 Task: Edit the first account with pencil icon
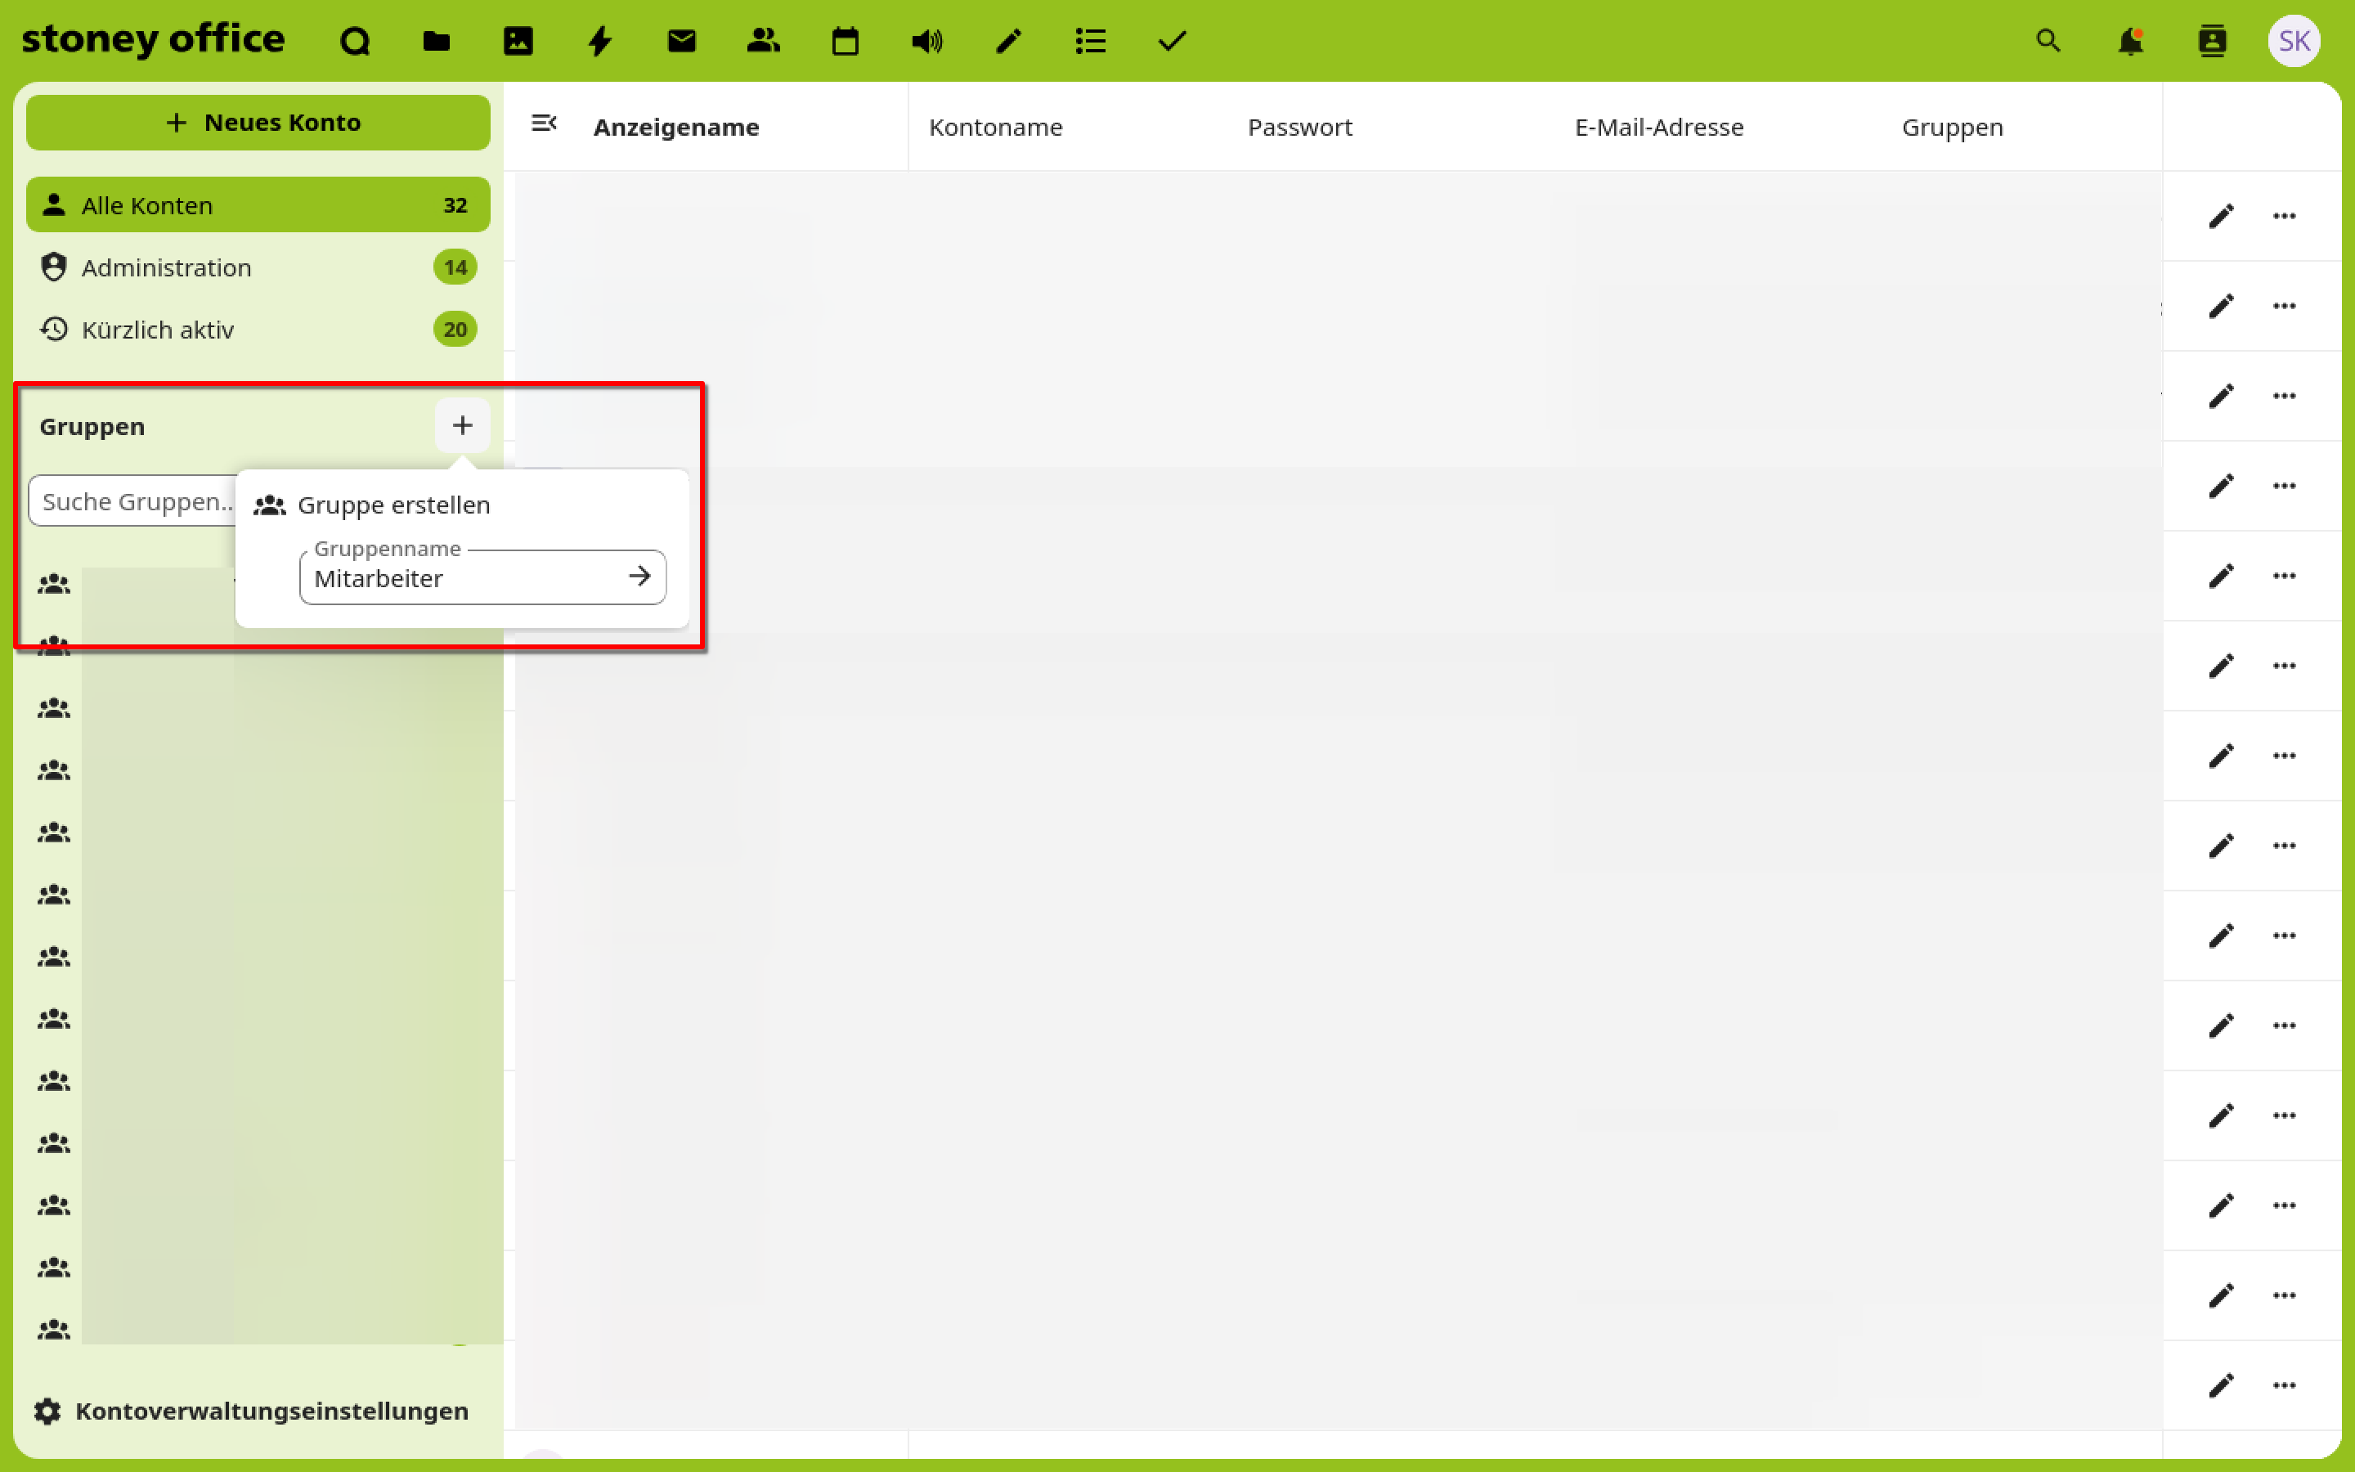point(2221,216)
